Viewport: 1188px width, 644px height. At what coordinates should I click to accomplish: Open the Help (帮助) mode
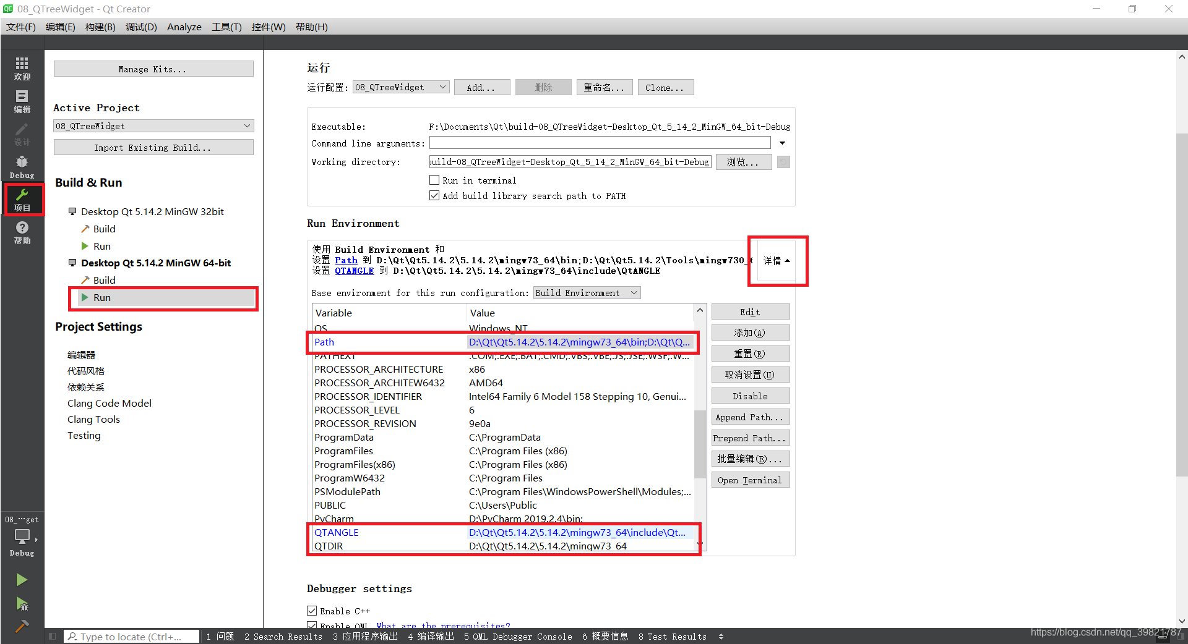[22, 232]
